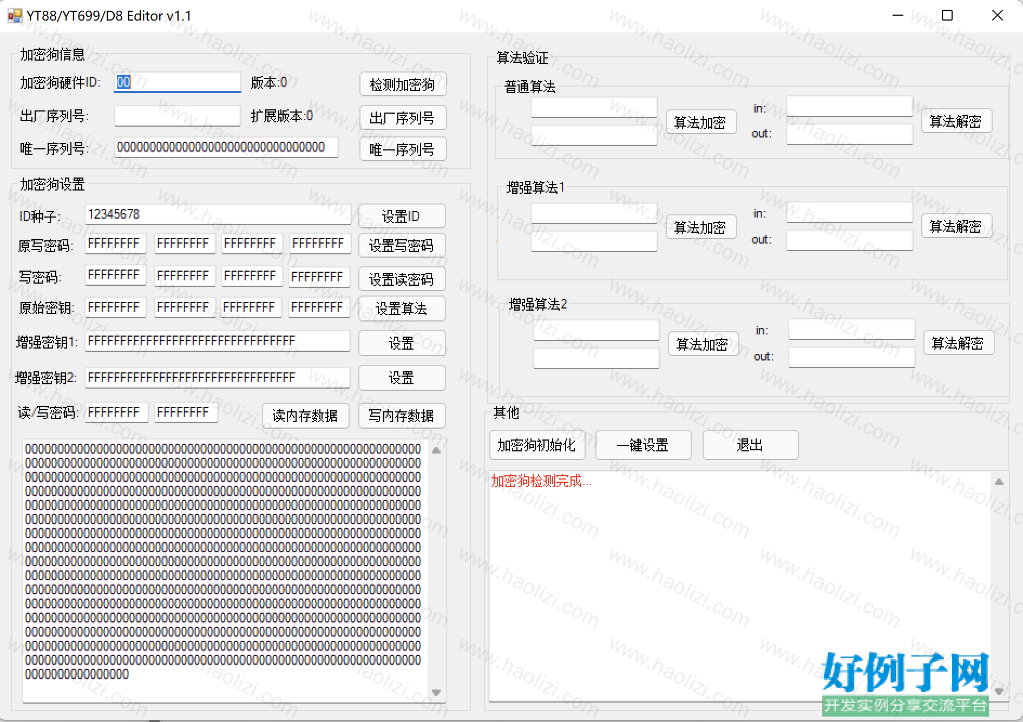This screenshot has width=1023, height=722.
Task: Click the 设置ID button
Action: (x=402, y=216)
